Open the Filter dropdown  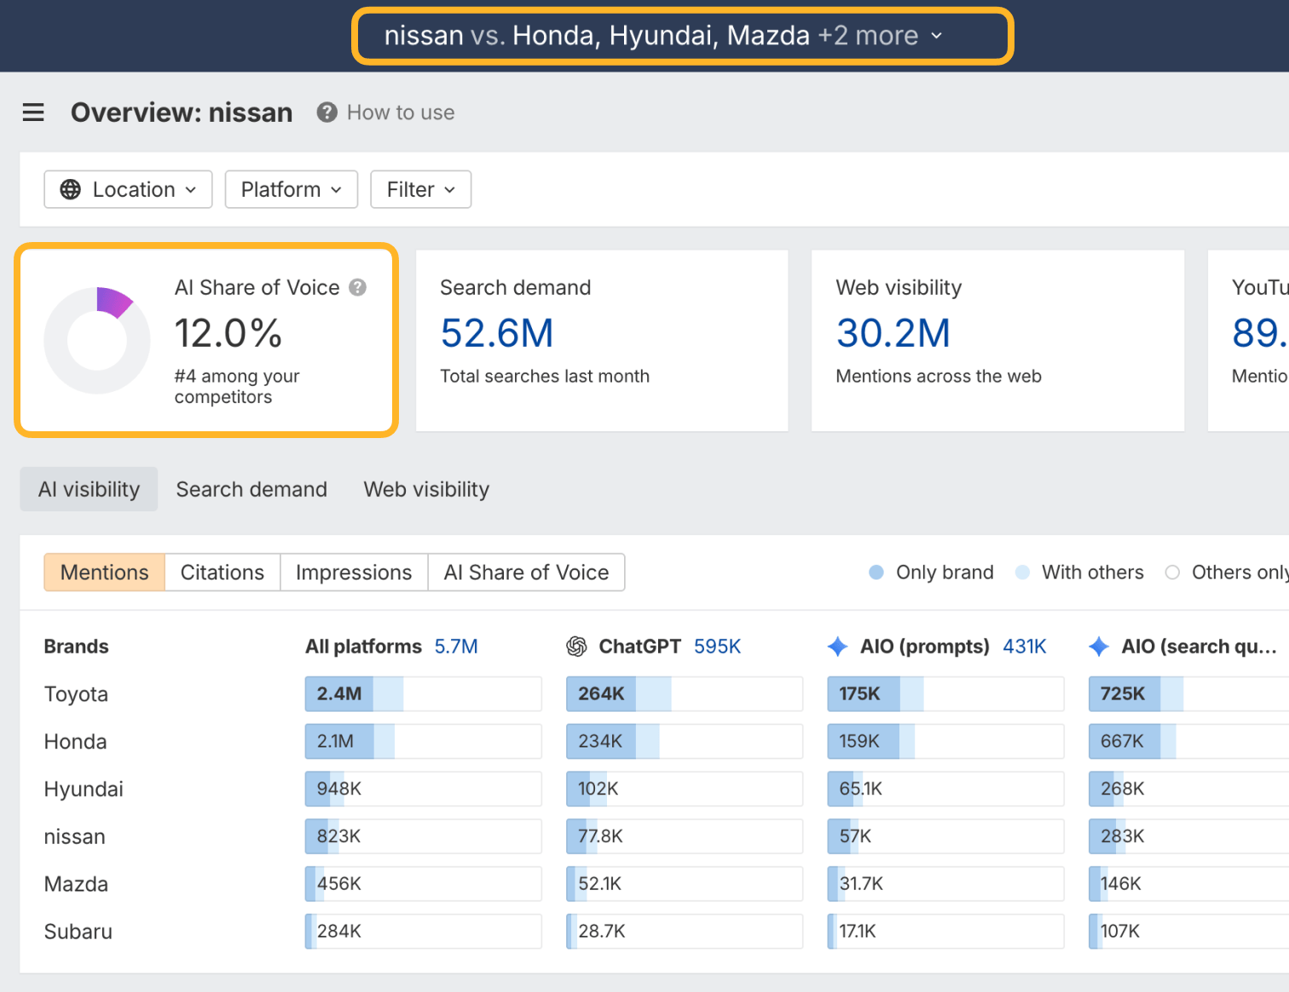(421, 189)
